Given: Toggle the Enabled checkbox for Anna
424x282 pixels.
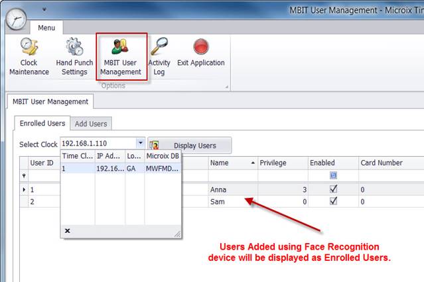Looking at the screenshot, I should 333,189.
